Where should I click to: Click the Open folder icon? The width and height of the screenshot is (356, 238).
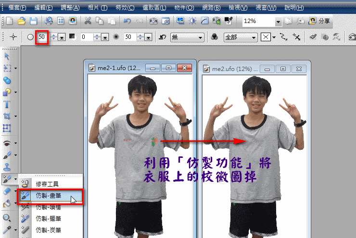coord(21,21)
